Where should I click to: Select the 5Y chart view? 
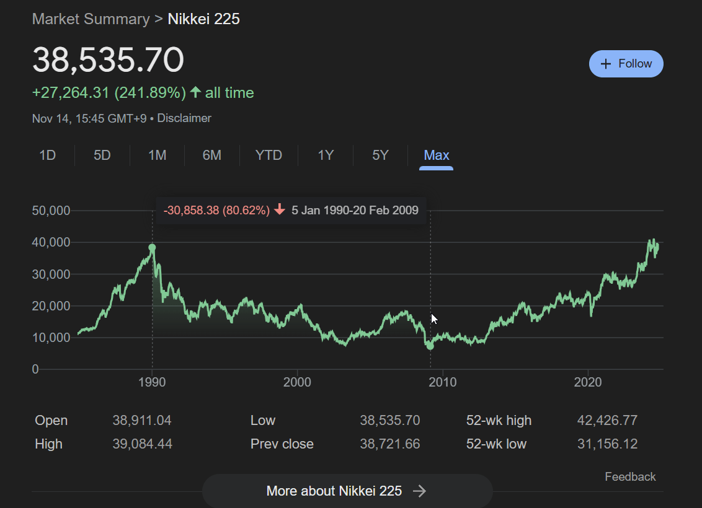380,155
